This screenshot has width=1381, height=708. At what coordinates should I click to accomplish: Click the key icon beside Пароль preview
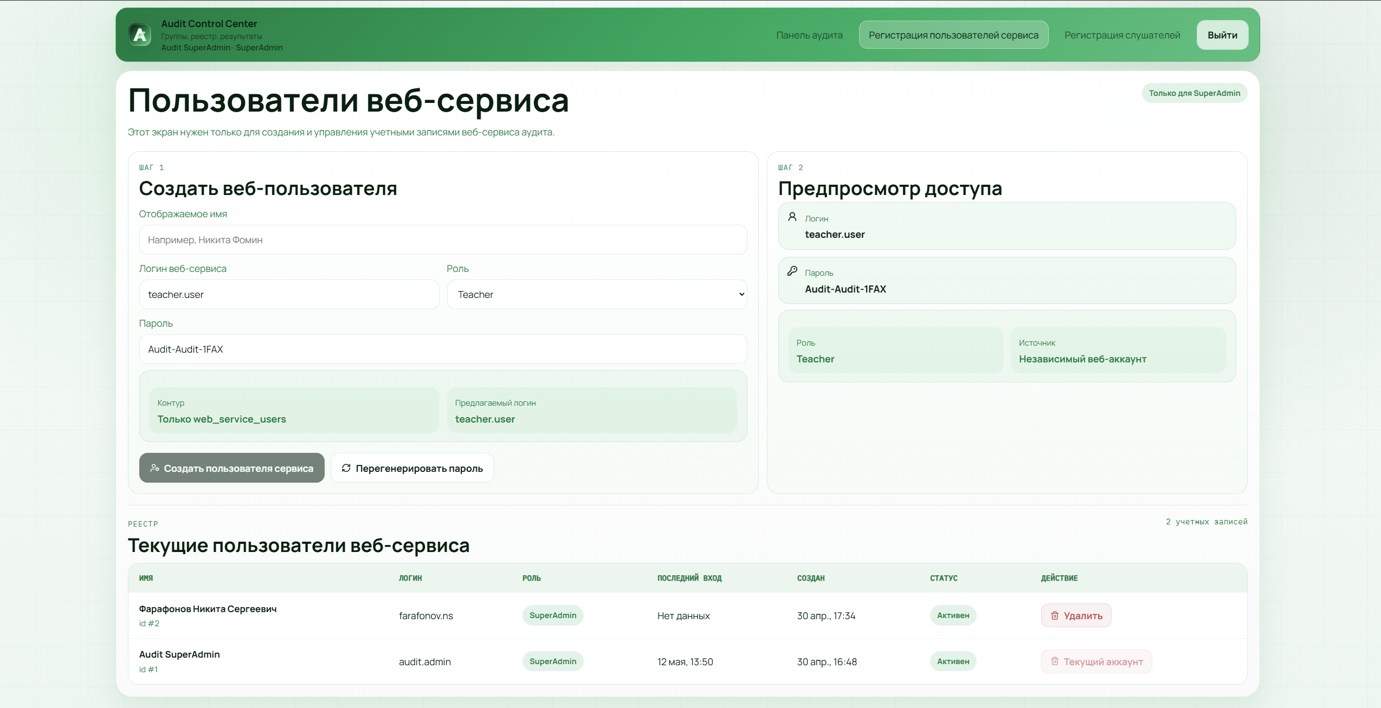tap(792, 271)
